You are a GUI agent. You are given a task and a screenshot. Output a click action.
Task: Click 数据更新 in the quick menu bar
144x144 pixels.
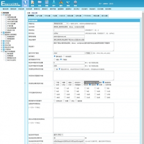pos(61,9)
